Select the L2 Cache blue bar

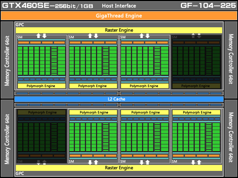pos(119,99)
